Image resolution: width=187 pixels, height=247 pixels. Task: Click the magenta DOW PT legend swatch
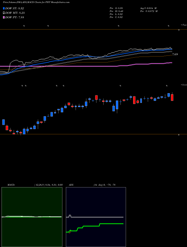tap(4, 17)
